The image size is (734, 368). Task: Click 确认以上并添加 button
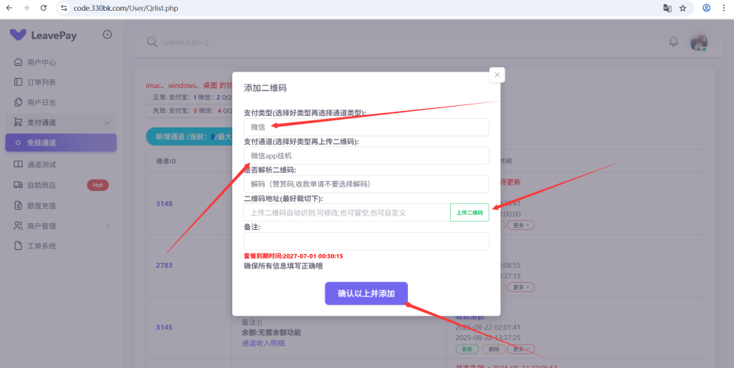(x=366, y=294)
